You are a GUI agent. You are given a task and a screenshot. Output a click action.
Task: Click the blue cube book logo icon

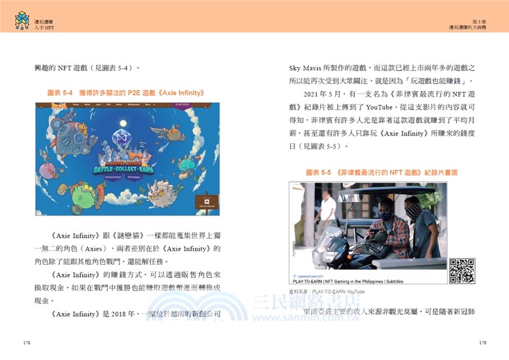click(x=22, y=20)
